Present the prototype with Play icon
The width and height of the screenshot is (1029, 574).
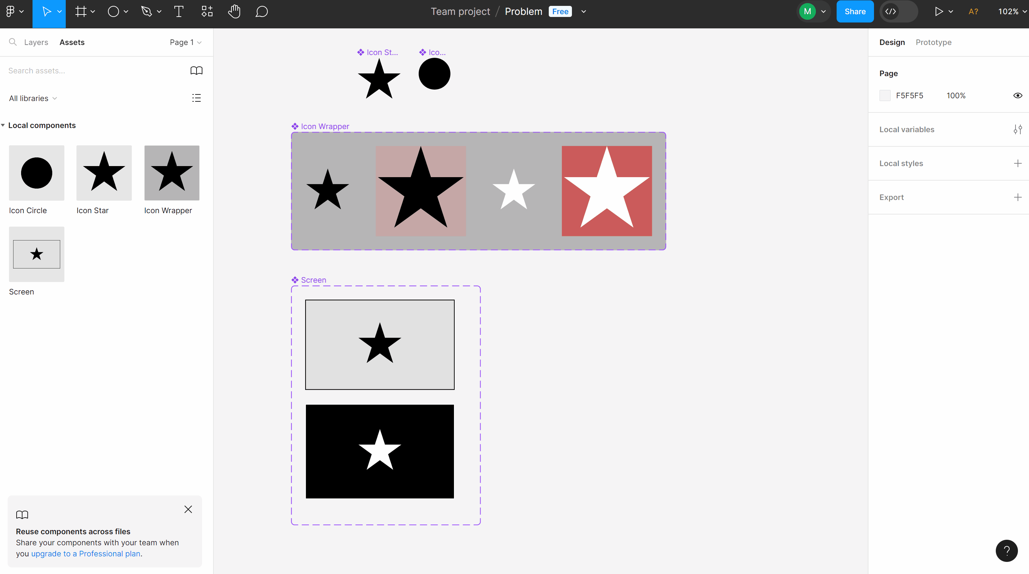[939, 11]
